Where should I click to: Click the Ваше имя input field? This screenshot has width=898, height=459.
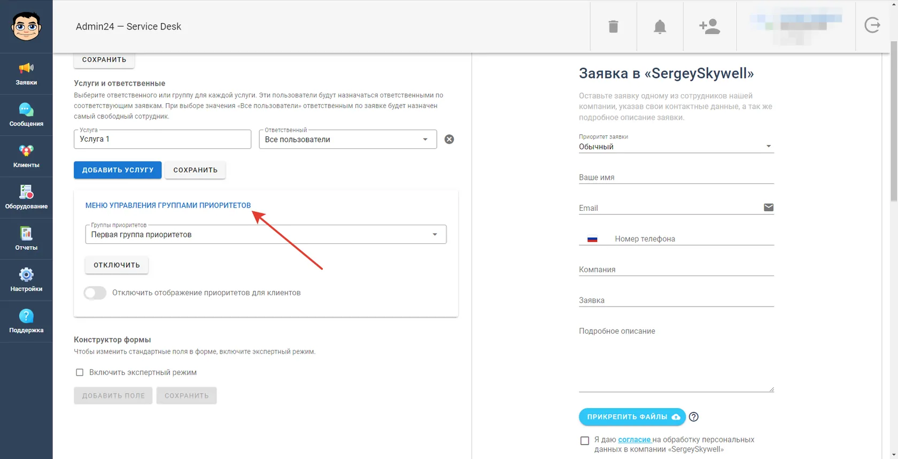pos(676,177)
